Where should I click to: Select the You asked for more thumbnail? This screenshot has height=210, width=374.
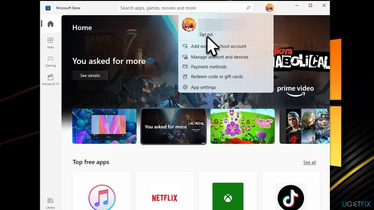173,126
